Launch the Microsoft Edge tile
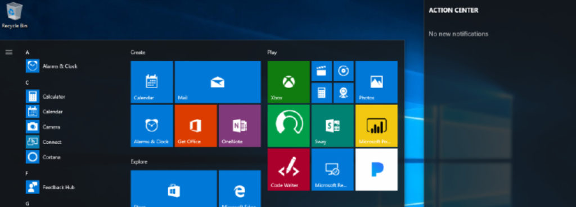 (240, 188)
